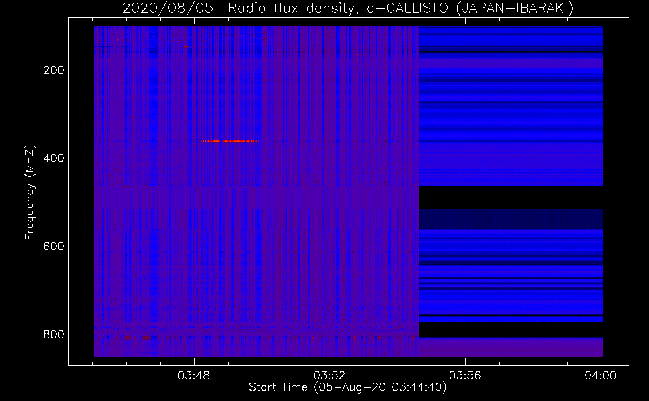Click the 03:48 time tick label
Viewport: 649px width, 401px height.
(194, 375)
